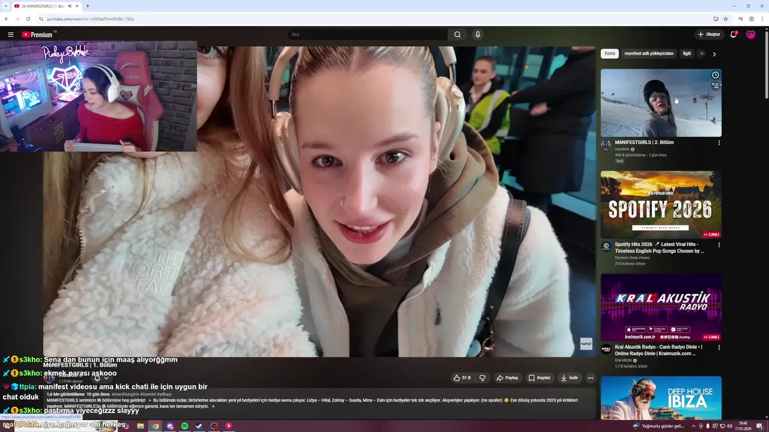The image size is (769, 432).
Task: Click the #manifestgirls hashtag
Action: (126, 394)
